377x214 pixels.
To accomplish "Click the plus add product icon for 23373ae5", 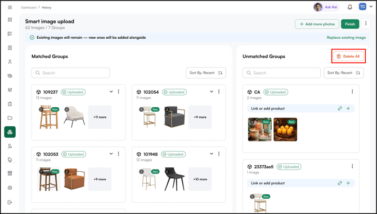I will (348, 183).
